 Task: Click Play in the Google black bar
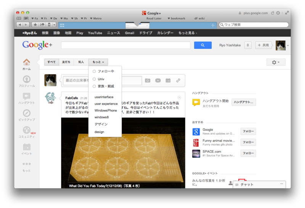pos(80,33)
